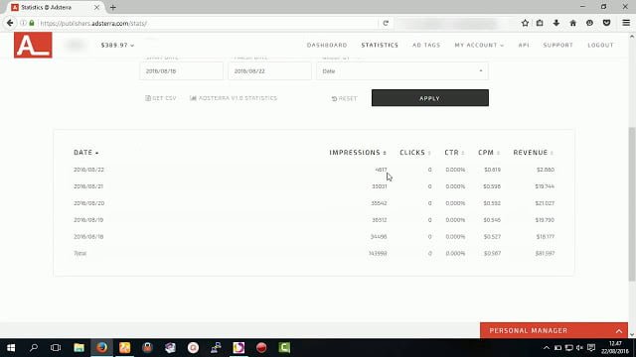The width and height of the screenshot is (636, 357).
Task: Click the black Apply button
Action: click(430, 98)
